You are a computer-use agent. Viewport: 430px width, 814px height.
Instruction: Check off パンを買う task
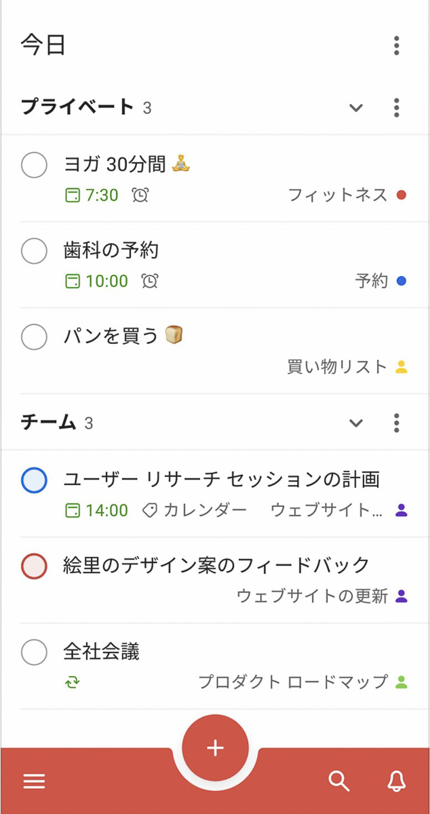pyautogui.click(x=34, y=336)
